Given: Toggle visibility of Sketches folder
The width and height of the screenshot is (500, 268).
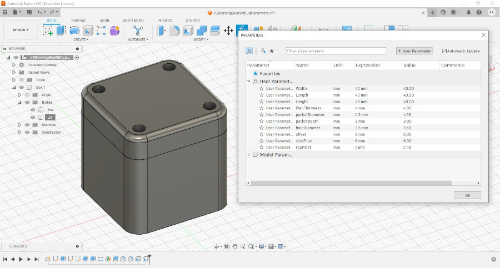Looking at the screenshot, I should point(27,125).
